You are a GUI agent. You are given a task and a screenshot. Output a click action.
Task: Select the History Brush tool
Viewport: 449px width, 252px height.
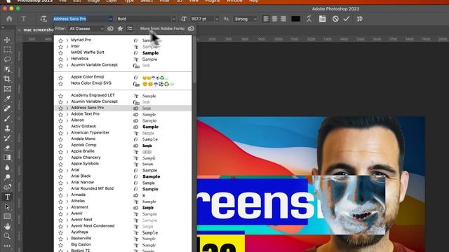pos(8,138)
